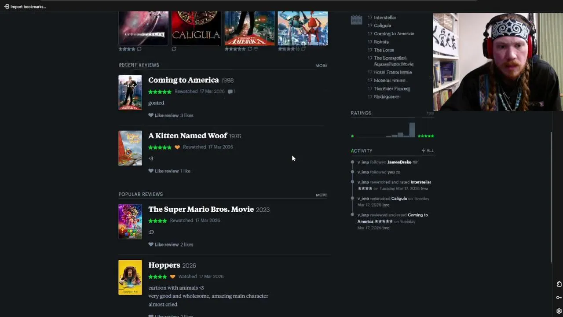Viewport: 563px width, 317px height.
Task: Click the rewatch icon under Robots poster
Action: pyautogui.click(x=303, y=49)
